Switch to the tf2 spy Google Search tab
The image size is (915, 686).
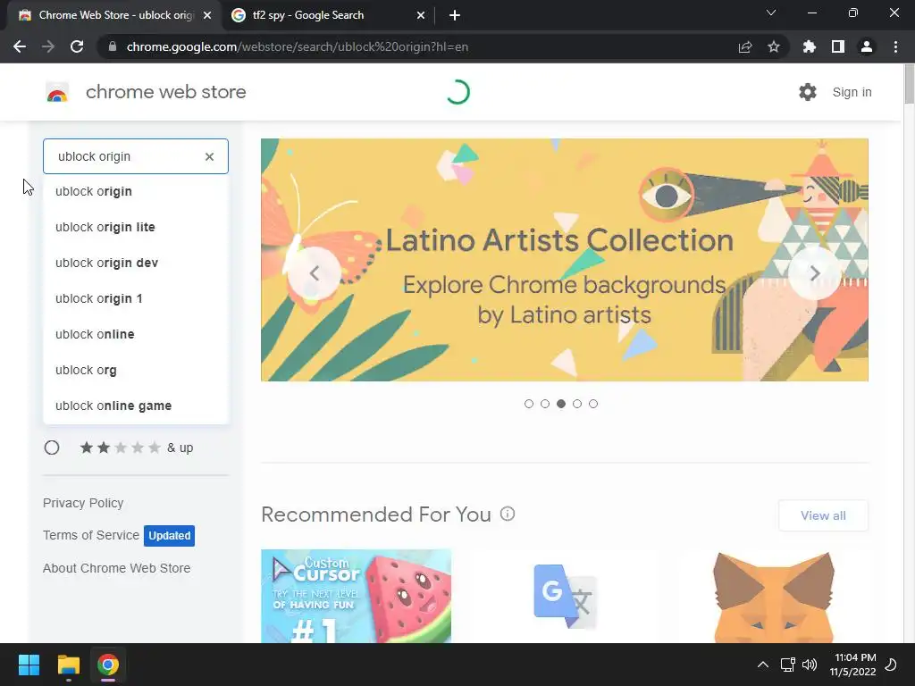[x=327, y=15]
